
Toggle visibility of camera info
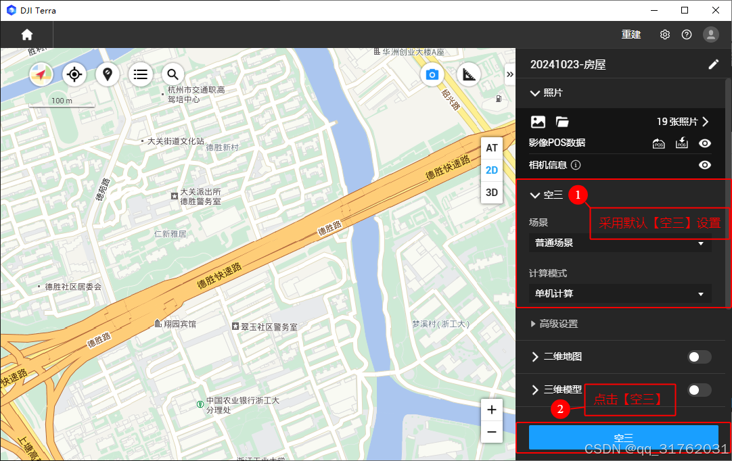coord(705,165)
